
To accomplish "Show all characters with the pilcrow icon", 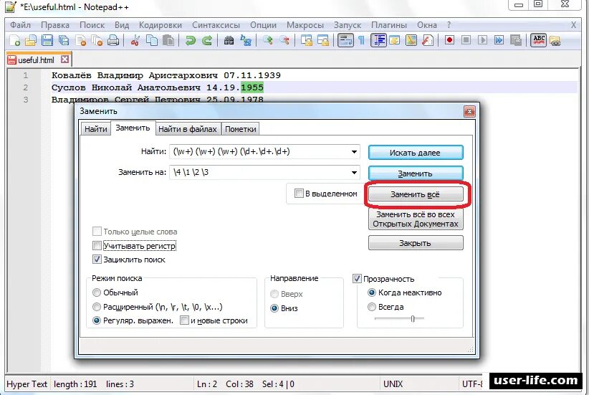I will (361, 40).
